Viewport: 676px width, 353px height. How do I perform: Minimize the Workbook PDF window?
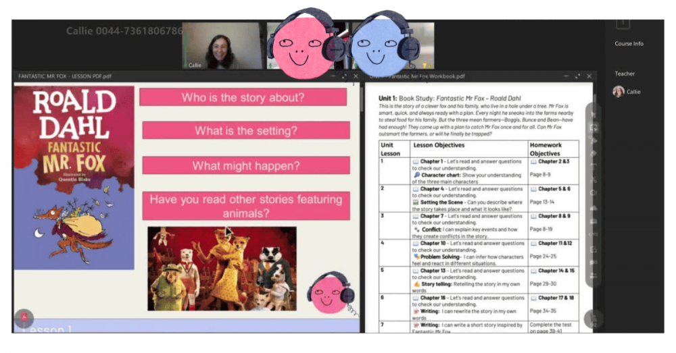(x=566, y=76)
